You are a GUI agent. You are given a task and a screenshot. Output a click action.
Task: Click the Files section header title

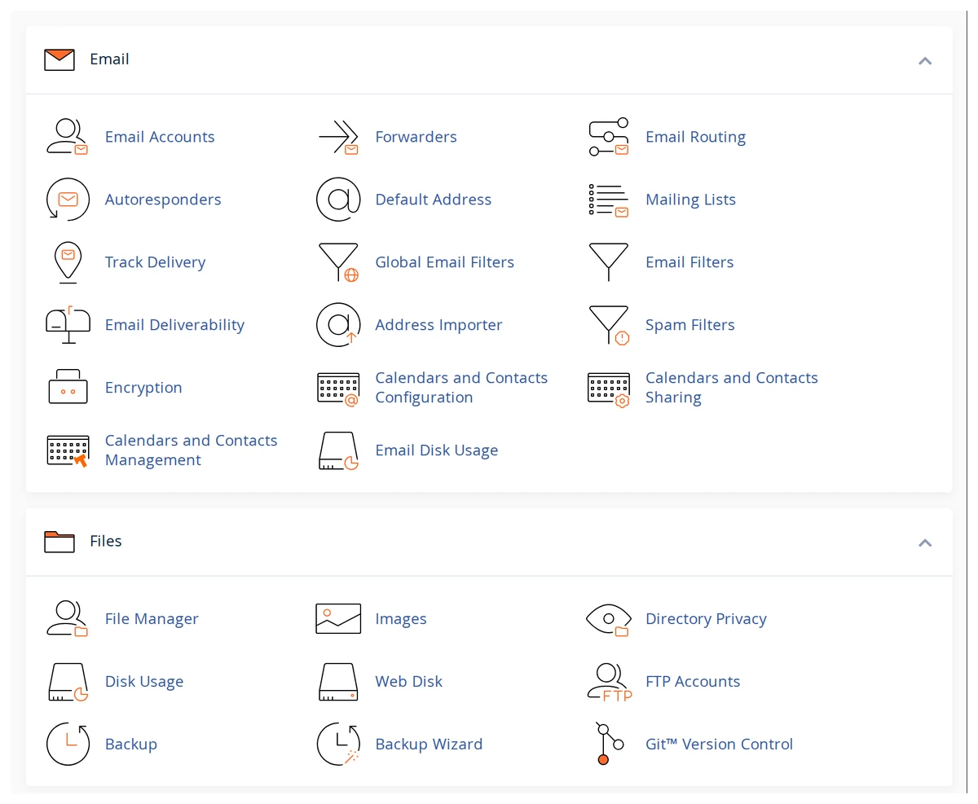106,541
